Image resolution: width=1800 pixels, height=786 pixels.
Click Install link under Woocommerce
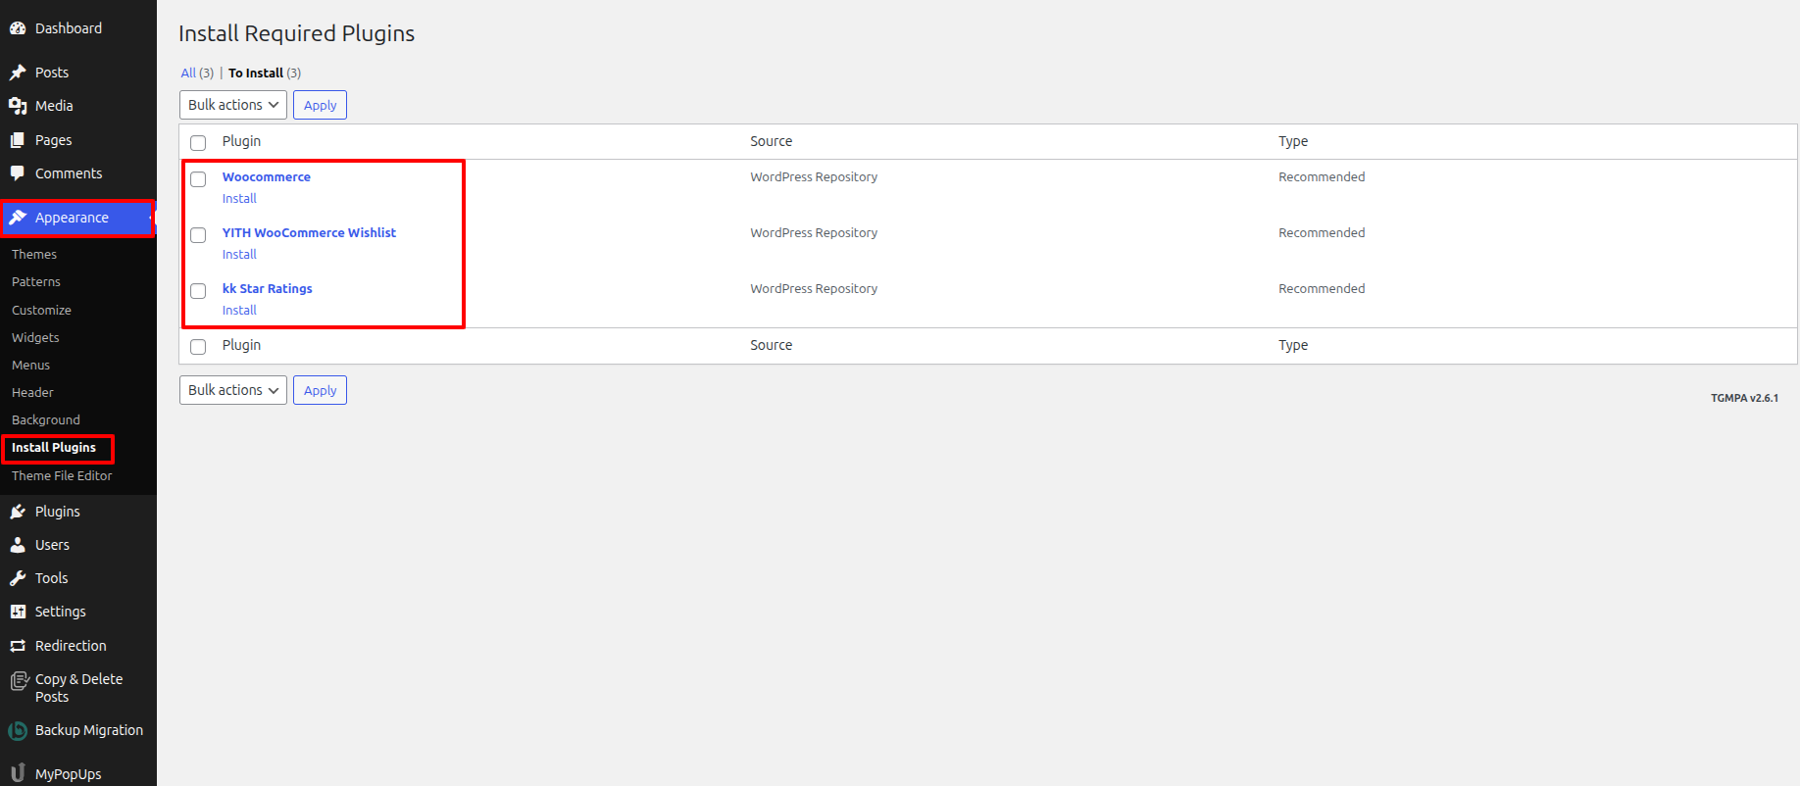click(x=239, y=199)
